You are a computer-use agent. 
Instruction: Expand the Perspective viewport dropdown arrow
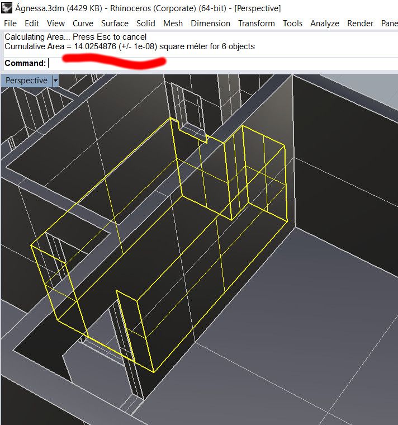tap(55, 81)
